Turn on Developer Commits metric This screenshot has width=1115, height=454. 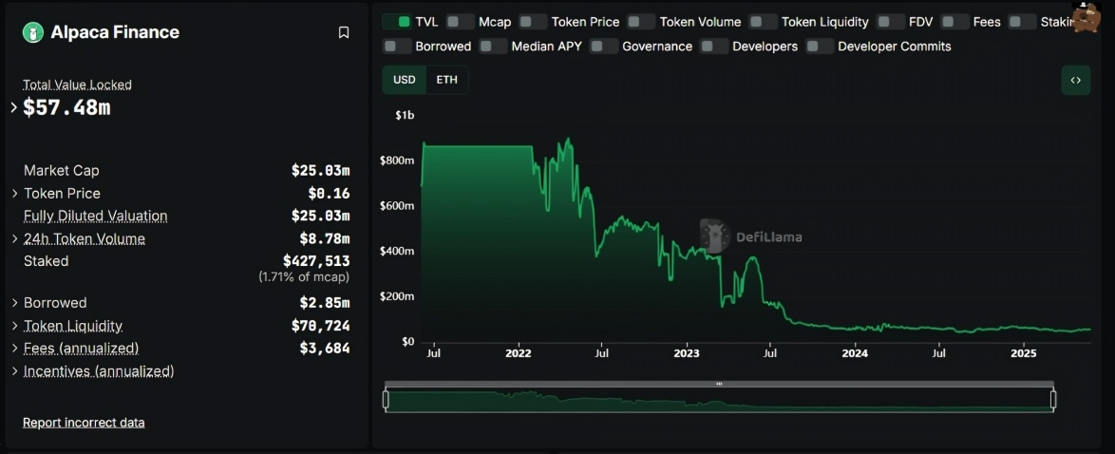point(820,47)
